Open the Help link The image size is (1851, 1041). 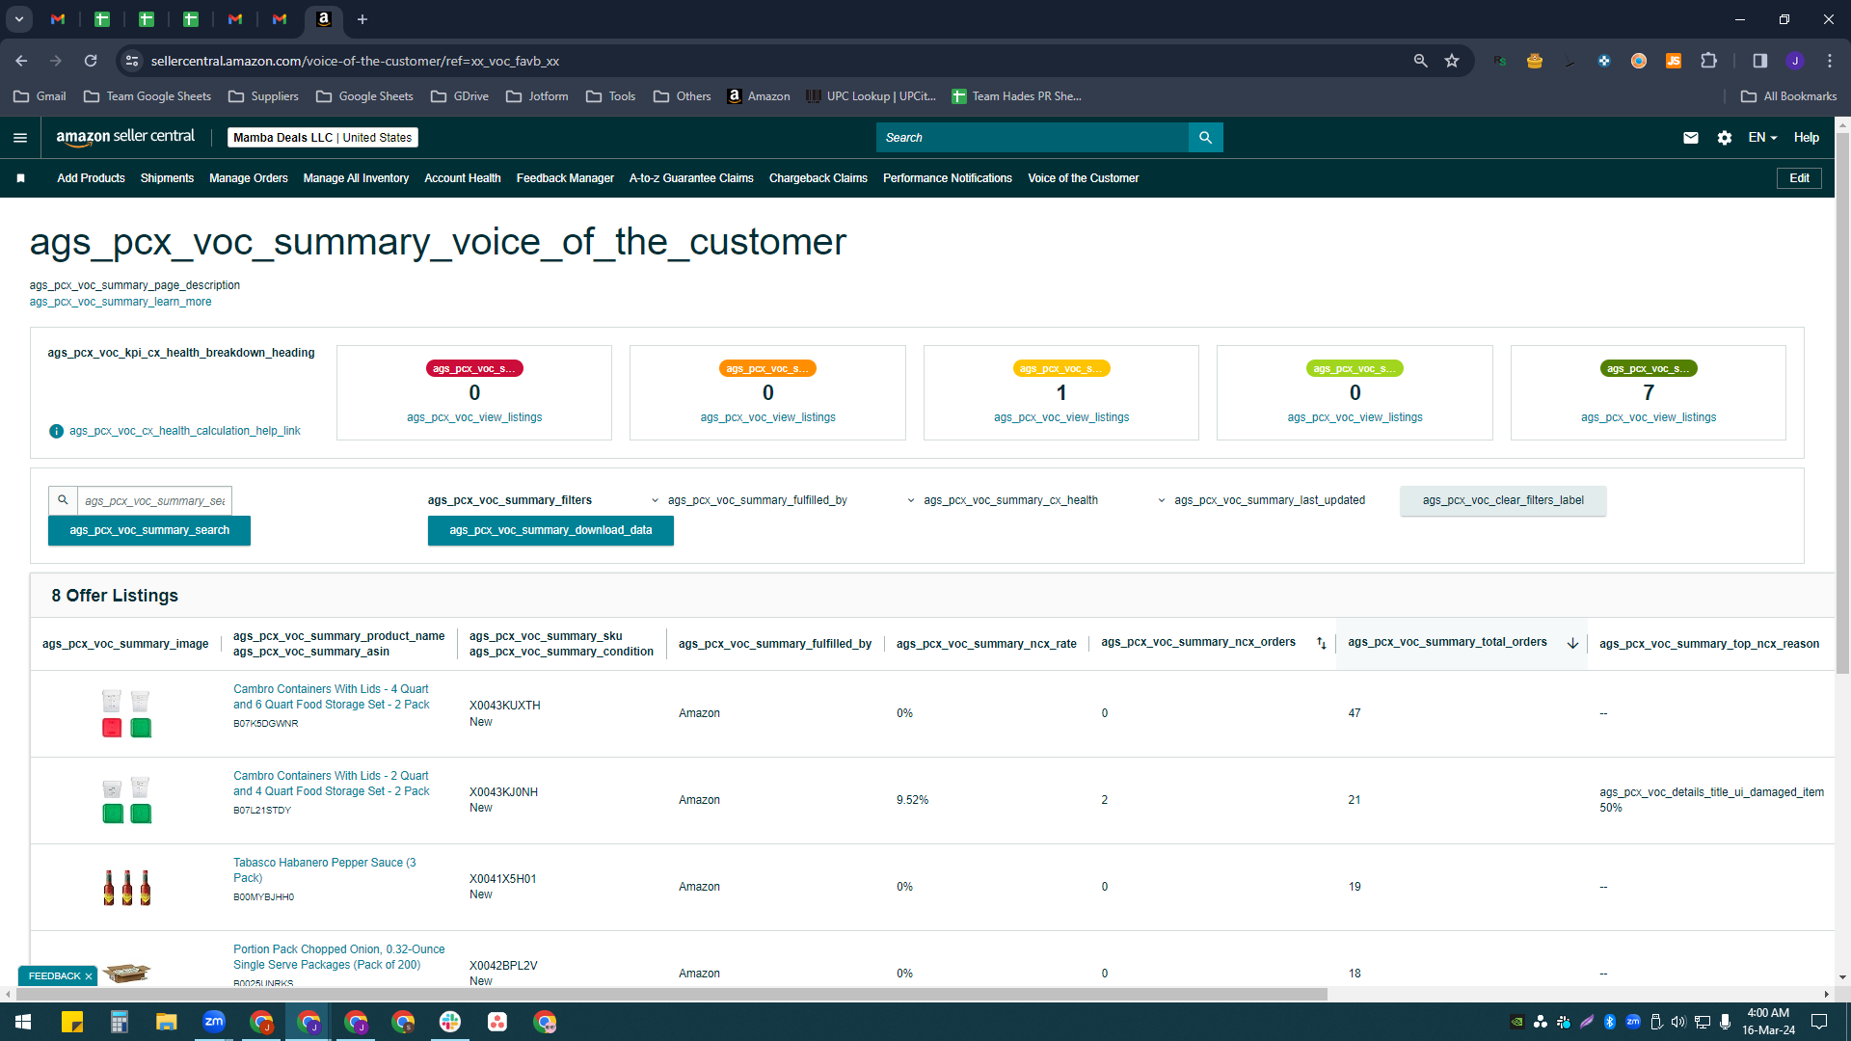tap(1807, 138)
